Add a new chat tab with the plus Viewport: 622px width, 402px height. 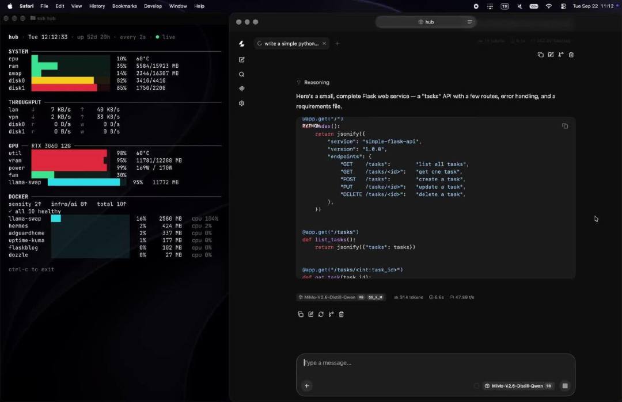tap(337, 44)
